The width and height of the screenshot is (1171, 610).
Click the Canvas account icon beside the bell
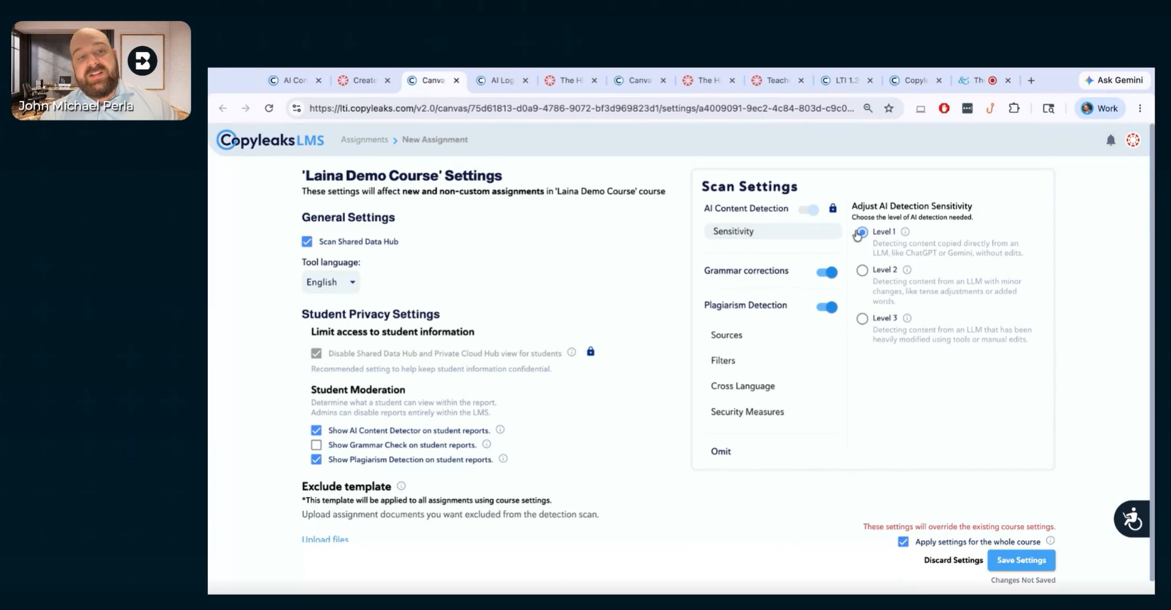coord(1133,140)
